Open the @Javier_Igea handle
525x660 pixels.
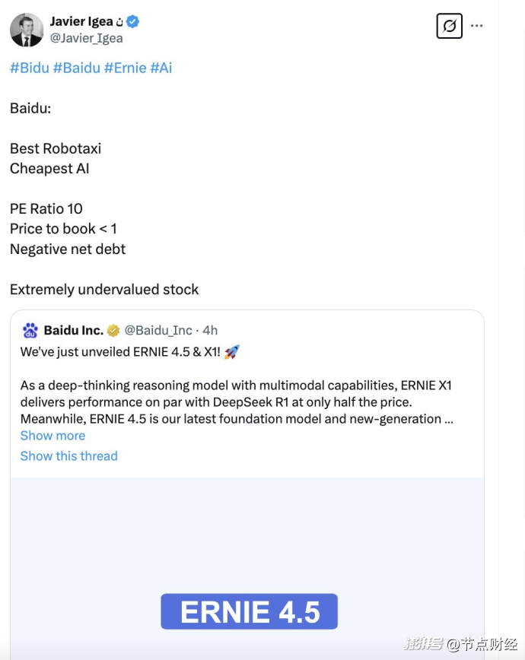(x=86, y=38)
